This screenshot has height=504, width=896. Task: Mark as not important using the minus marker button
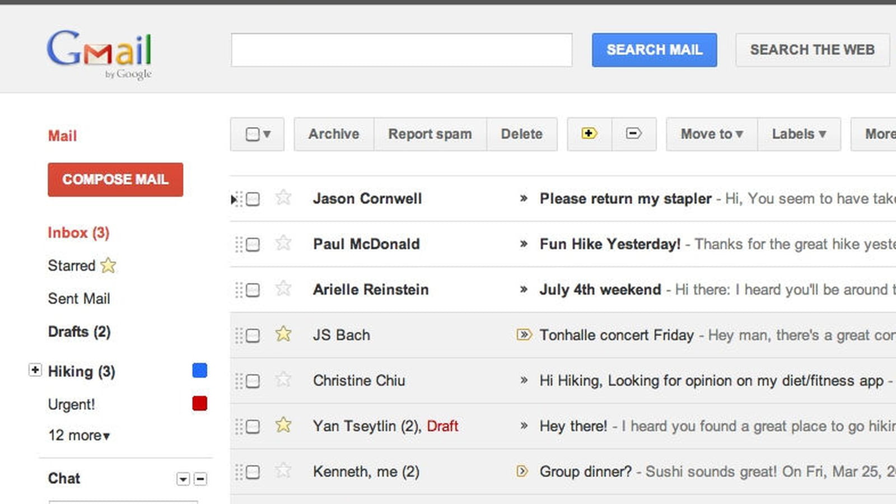tap(634, 134)
